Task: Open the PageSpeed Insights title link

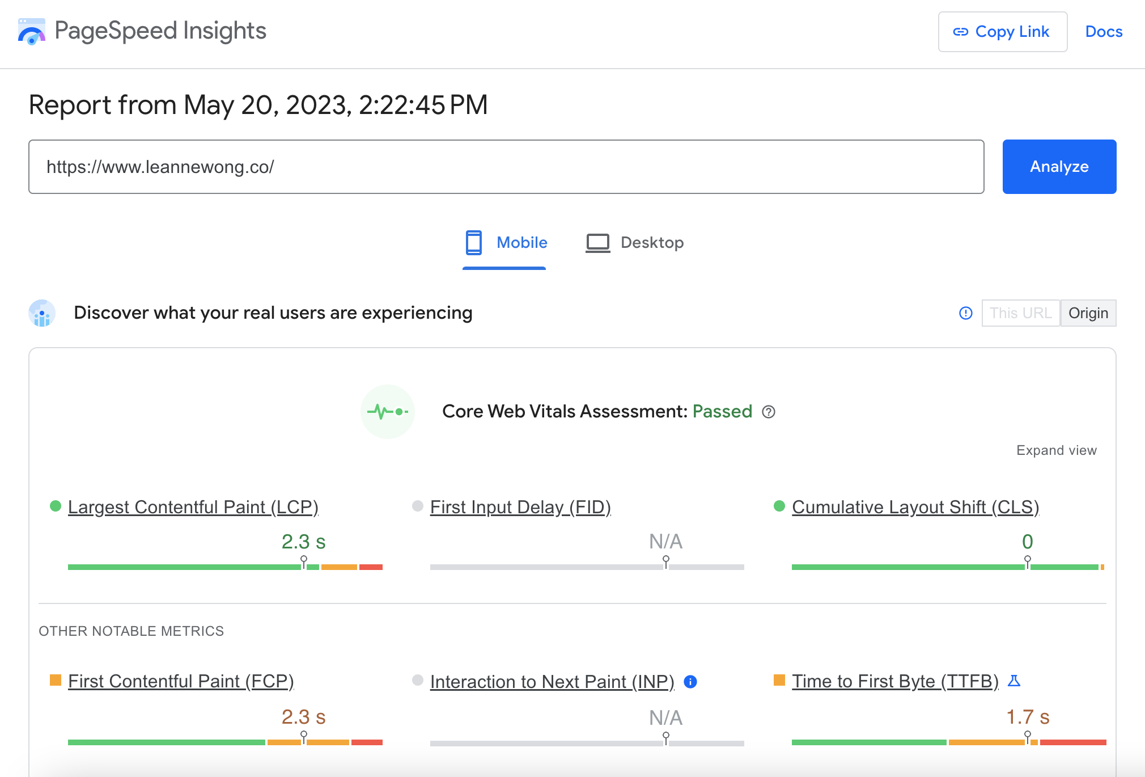Action: (160, 31)
